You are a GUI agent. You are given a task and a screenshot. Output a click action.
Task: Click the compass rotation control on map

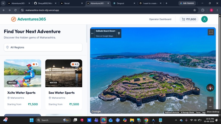coord(210,88)
